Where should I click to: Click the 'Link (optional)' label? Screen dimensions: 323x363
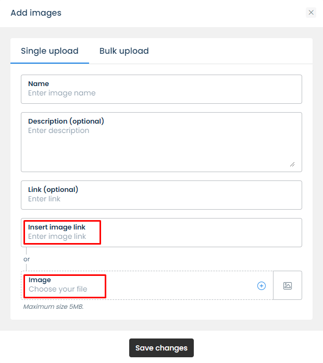pyautogui.click(x=53, y=189)
